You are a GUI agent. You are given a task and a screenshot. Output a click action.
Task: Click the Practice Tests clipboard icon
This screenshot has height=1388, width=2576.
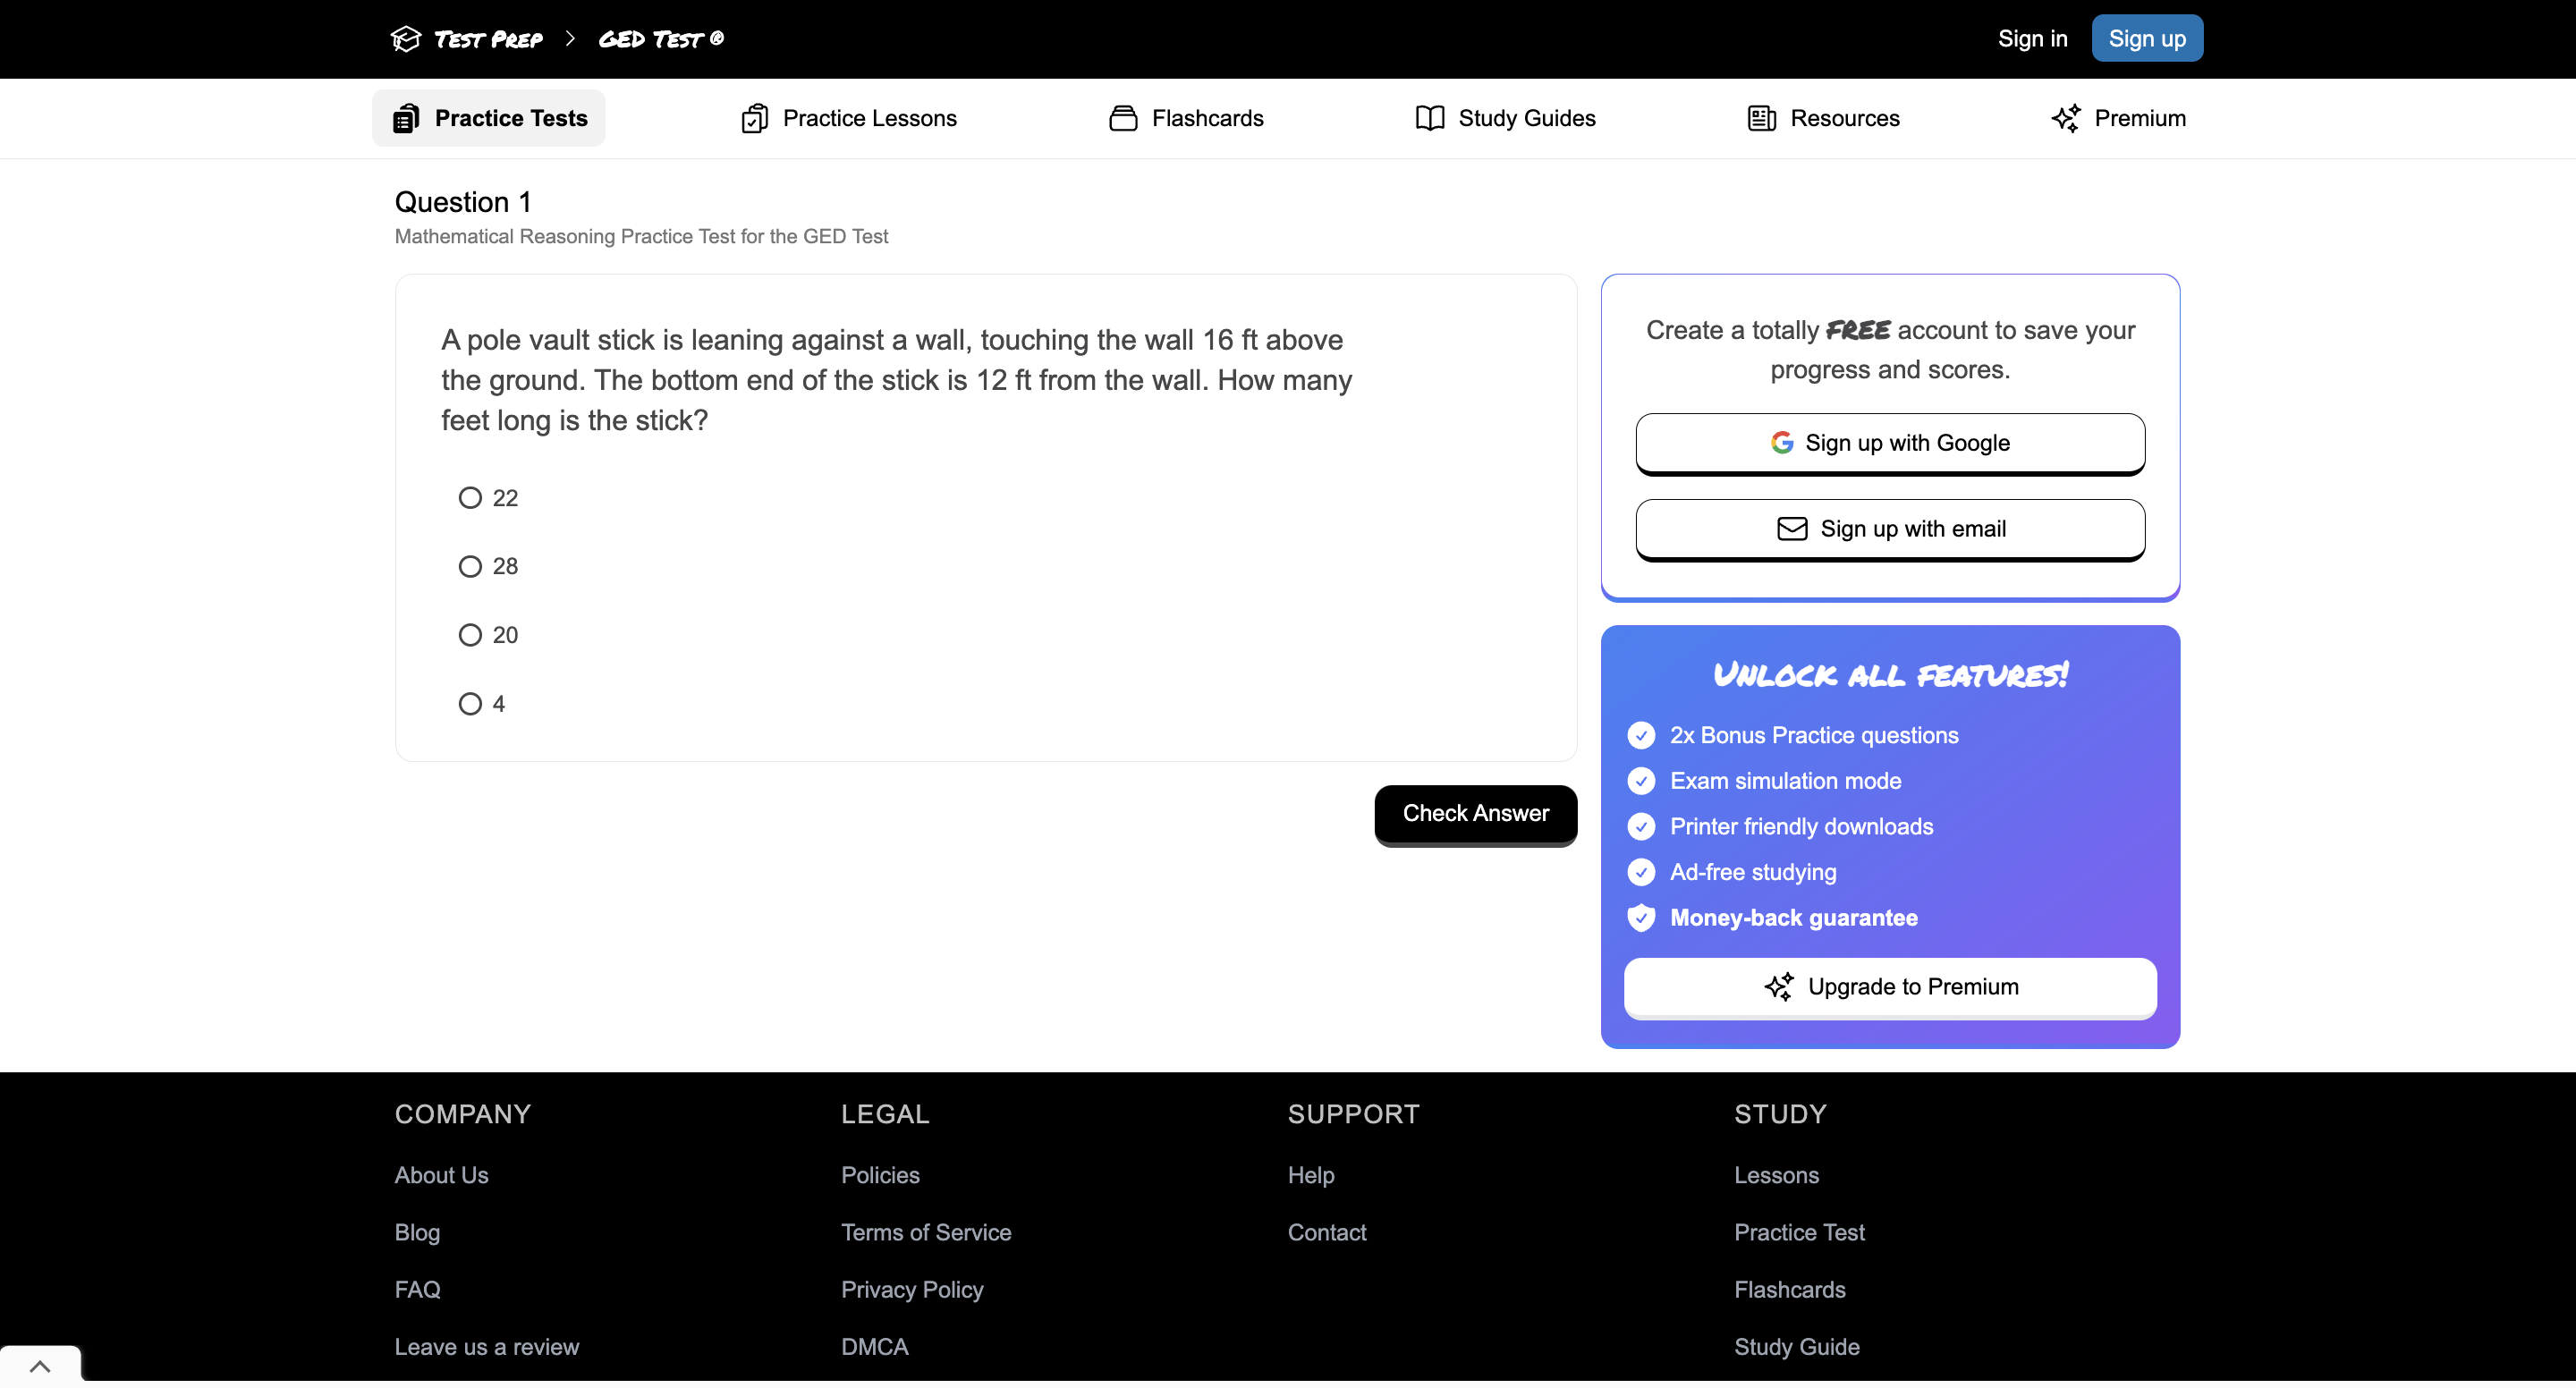pos(406,118)
